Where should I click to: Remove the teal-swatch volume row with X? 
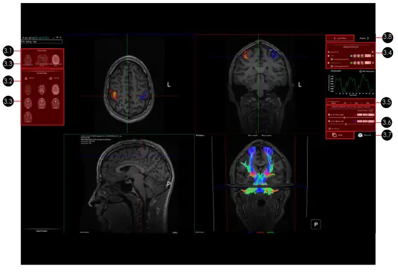tap(373, 56)
